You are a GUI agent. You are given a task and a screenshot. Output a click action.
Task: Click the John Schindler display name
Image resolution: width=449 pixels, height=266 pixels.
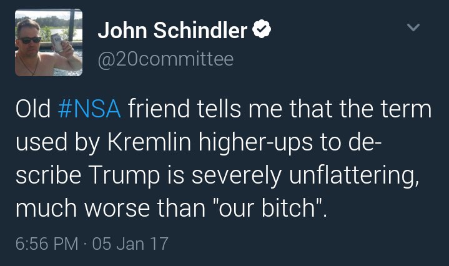point(172,31)
